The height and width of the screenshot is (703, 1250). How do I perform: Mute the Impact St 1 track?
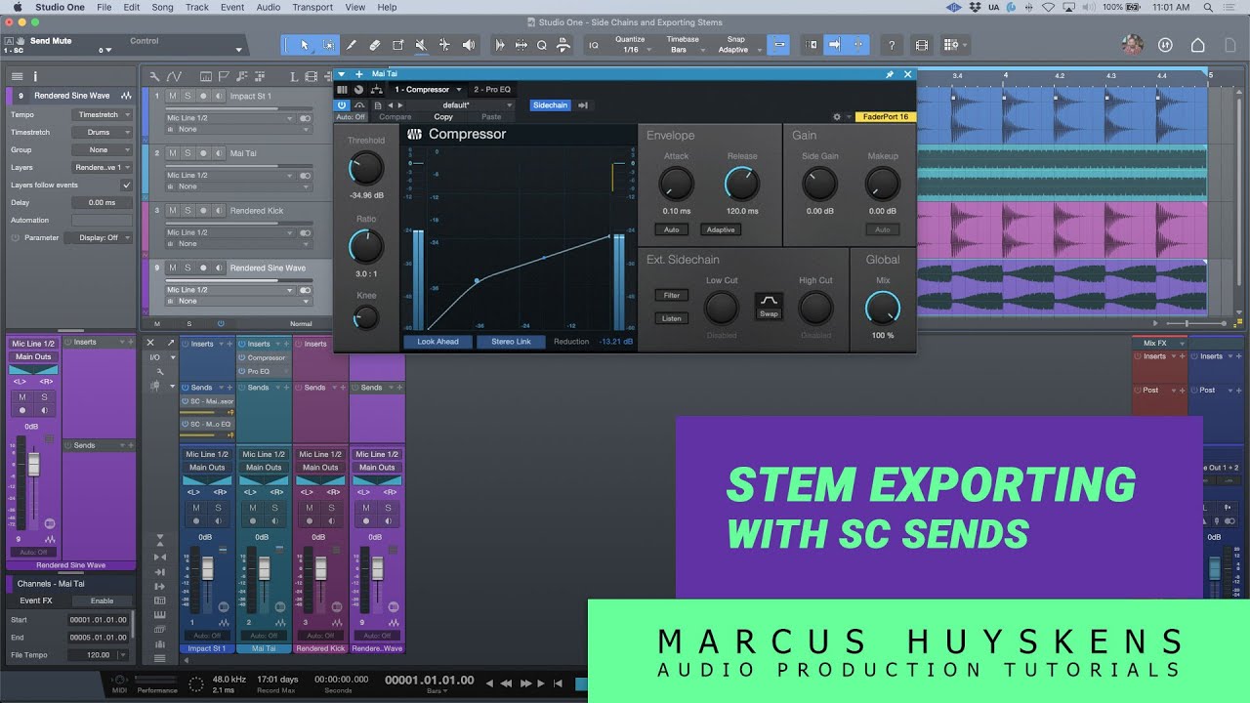coord(173,96)
